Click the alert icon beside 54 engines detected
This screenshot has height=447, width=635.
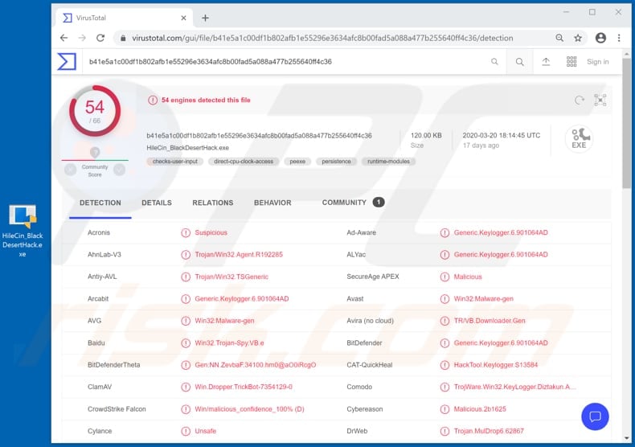pyautogui.click(x=153, y=100)
